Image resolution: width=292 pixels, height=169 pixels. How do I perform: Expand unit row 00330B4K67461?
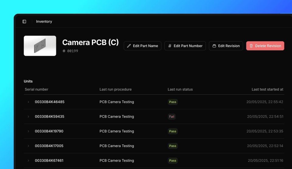pyautogui.click(x=29, y=160)
